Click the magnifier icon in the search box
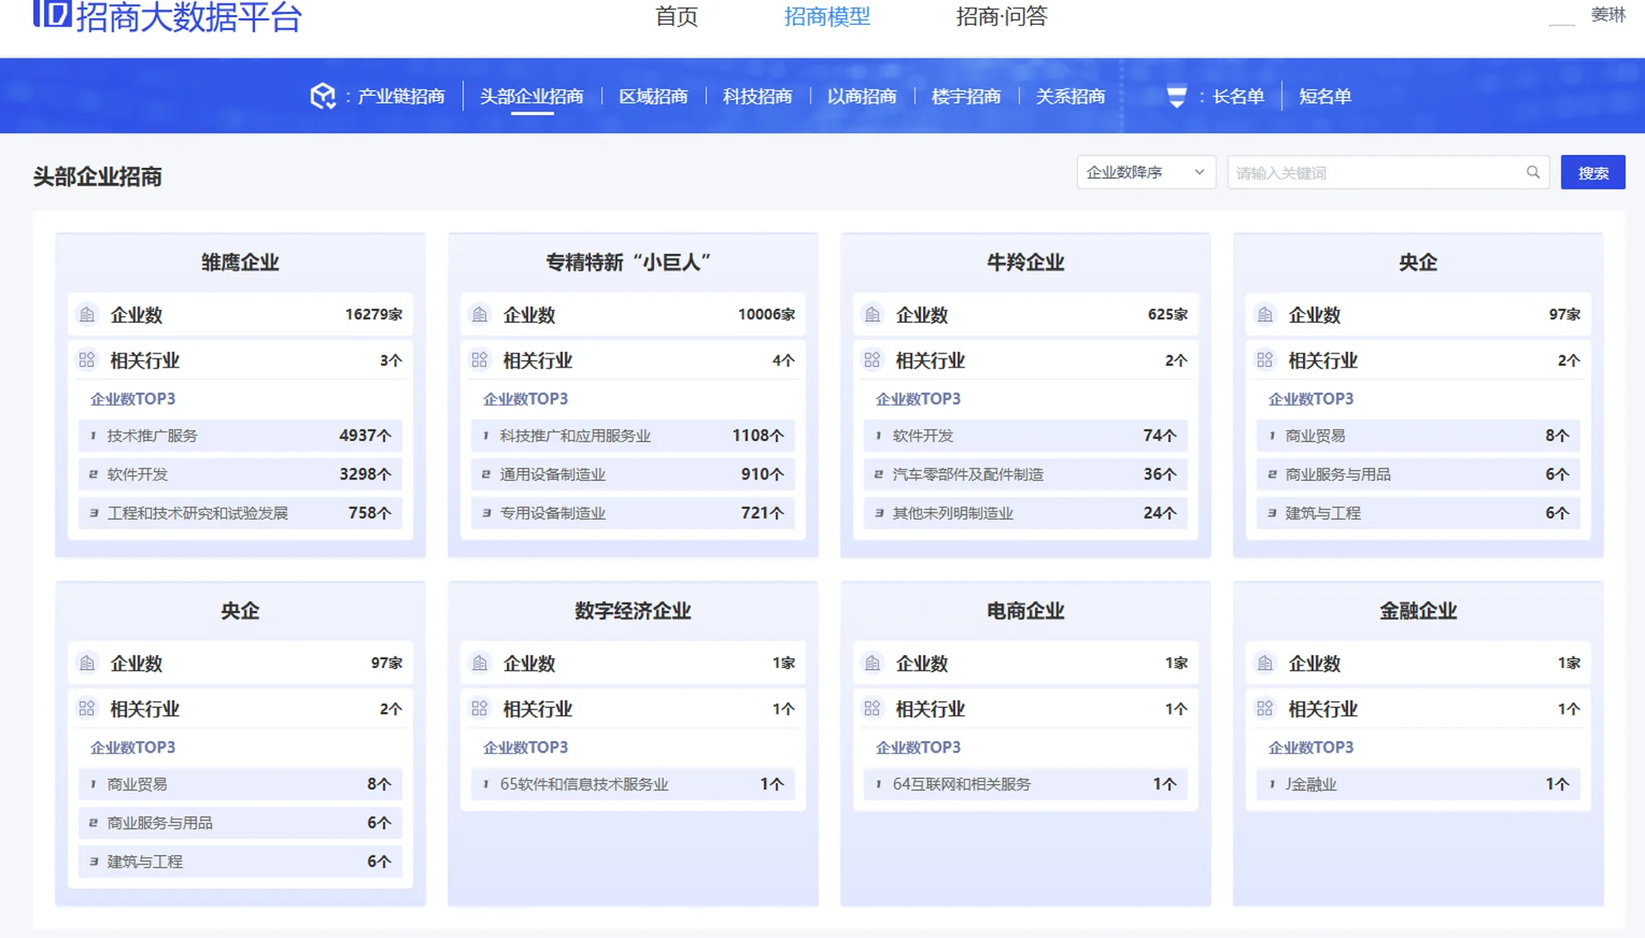Viewport: 1645px width, 938px height. tap(1533, 172)
